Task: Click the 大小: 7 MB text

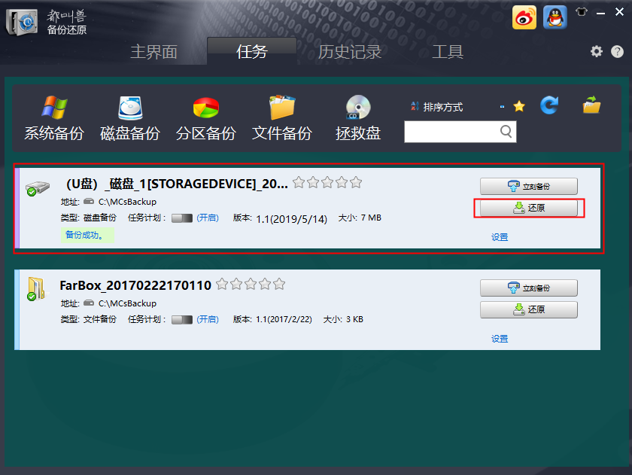Action: click(360, 218)
